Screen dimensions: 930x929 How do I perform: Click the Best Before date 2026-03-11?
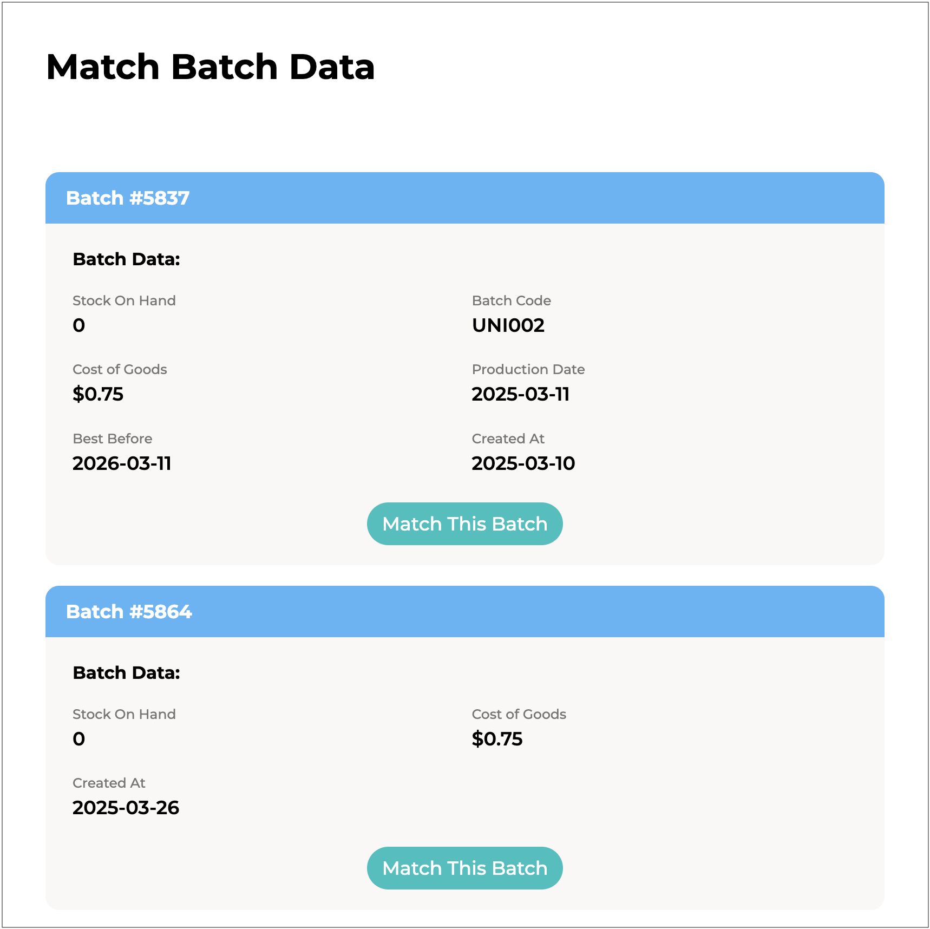tap(122, 463)
